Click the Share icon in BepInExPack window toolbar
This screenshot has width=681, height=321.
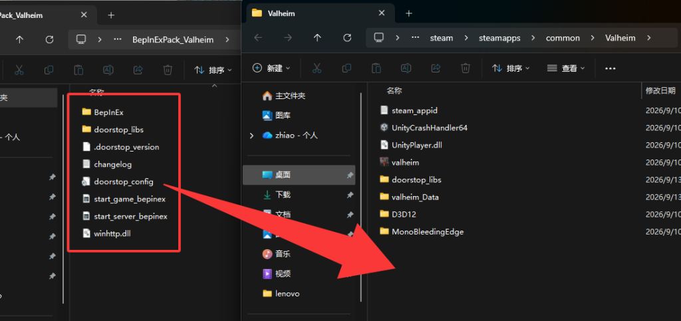click(138, 70)
